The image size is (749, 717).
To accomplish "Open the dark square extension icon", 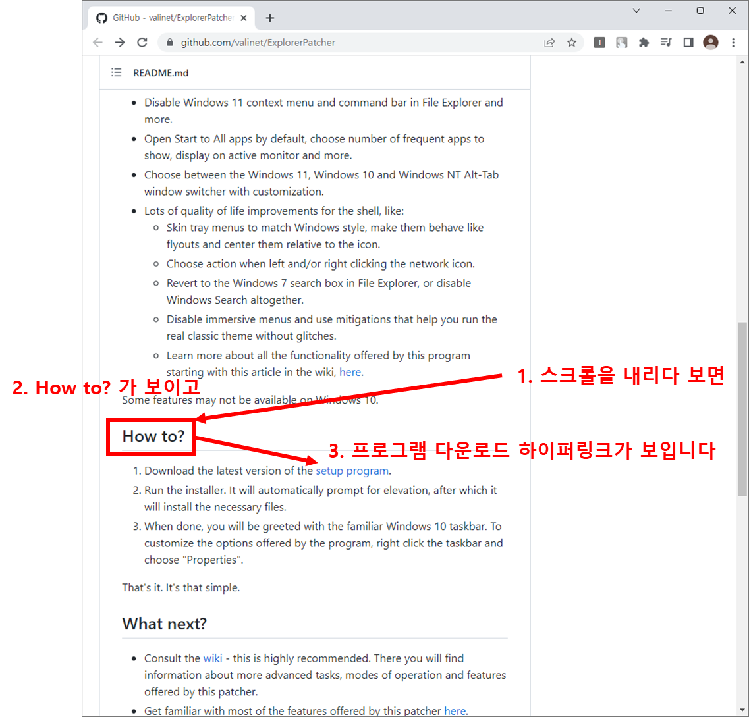I will [599, 43].
